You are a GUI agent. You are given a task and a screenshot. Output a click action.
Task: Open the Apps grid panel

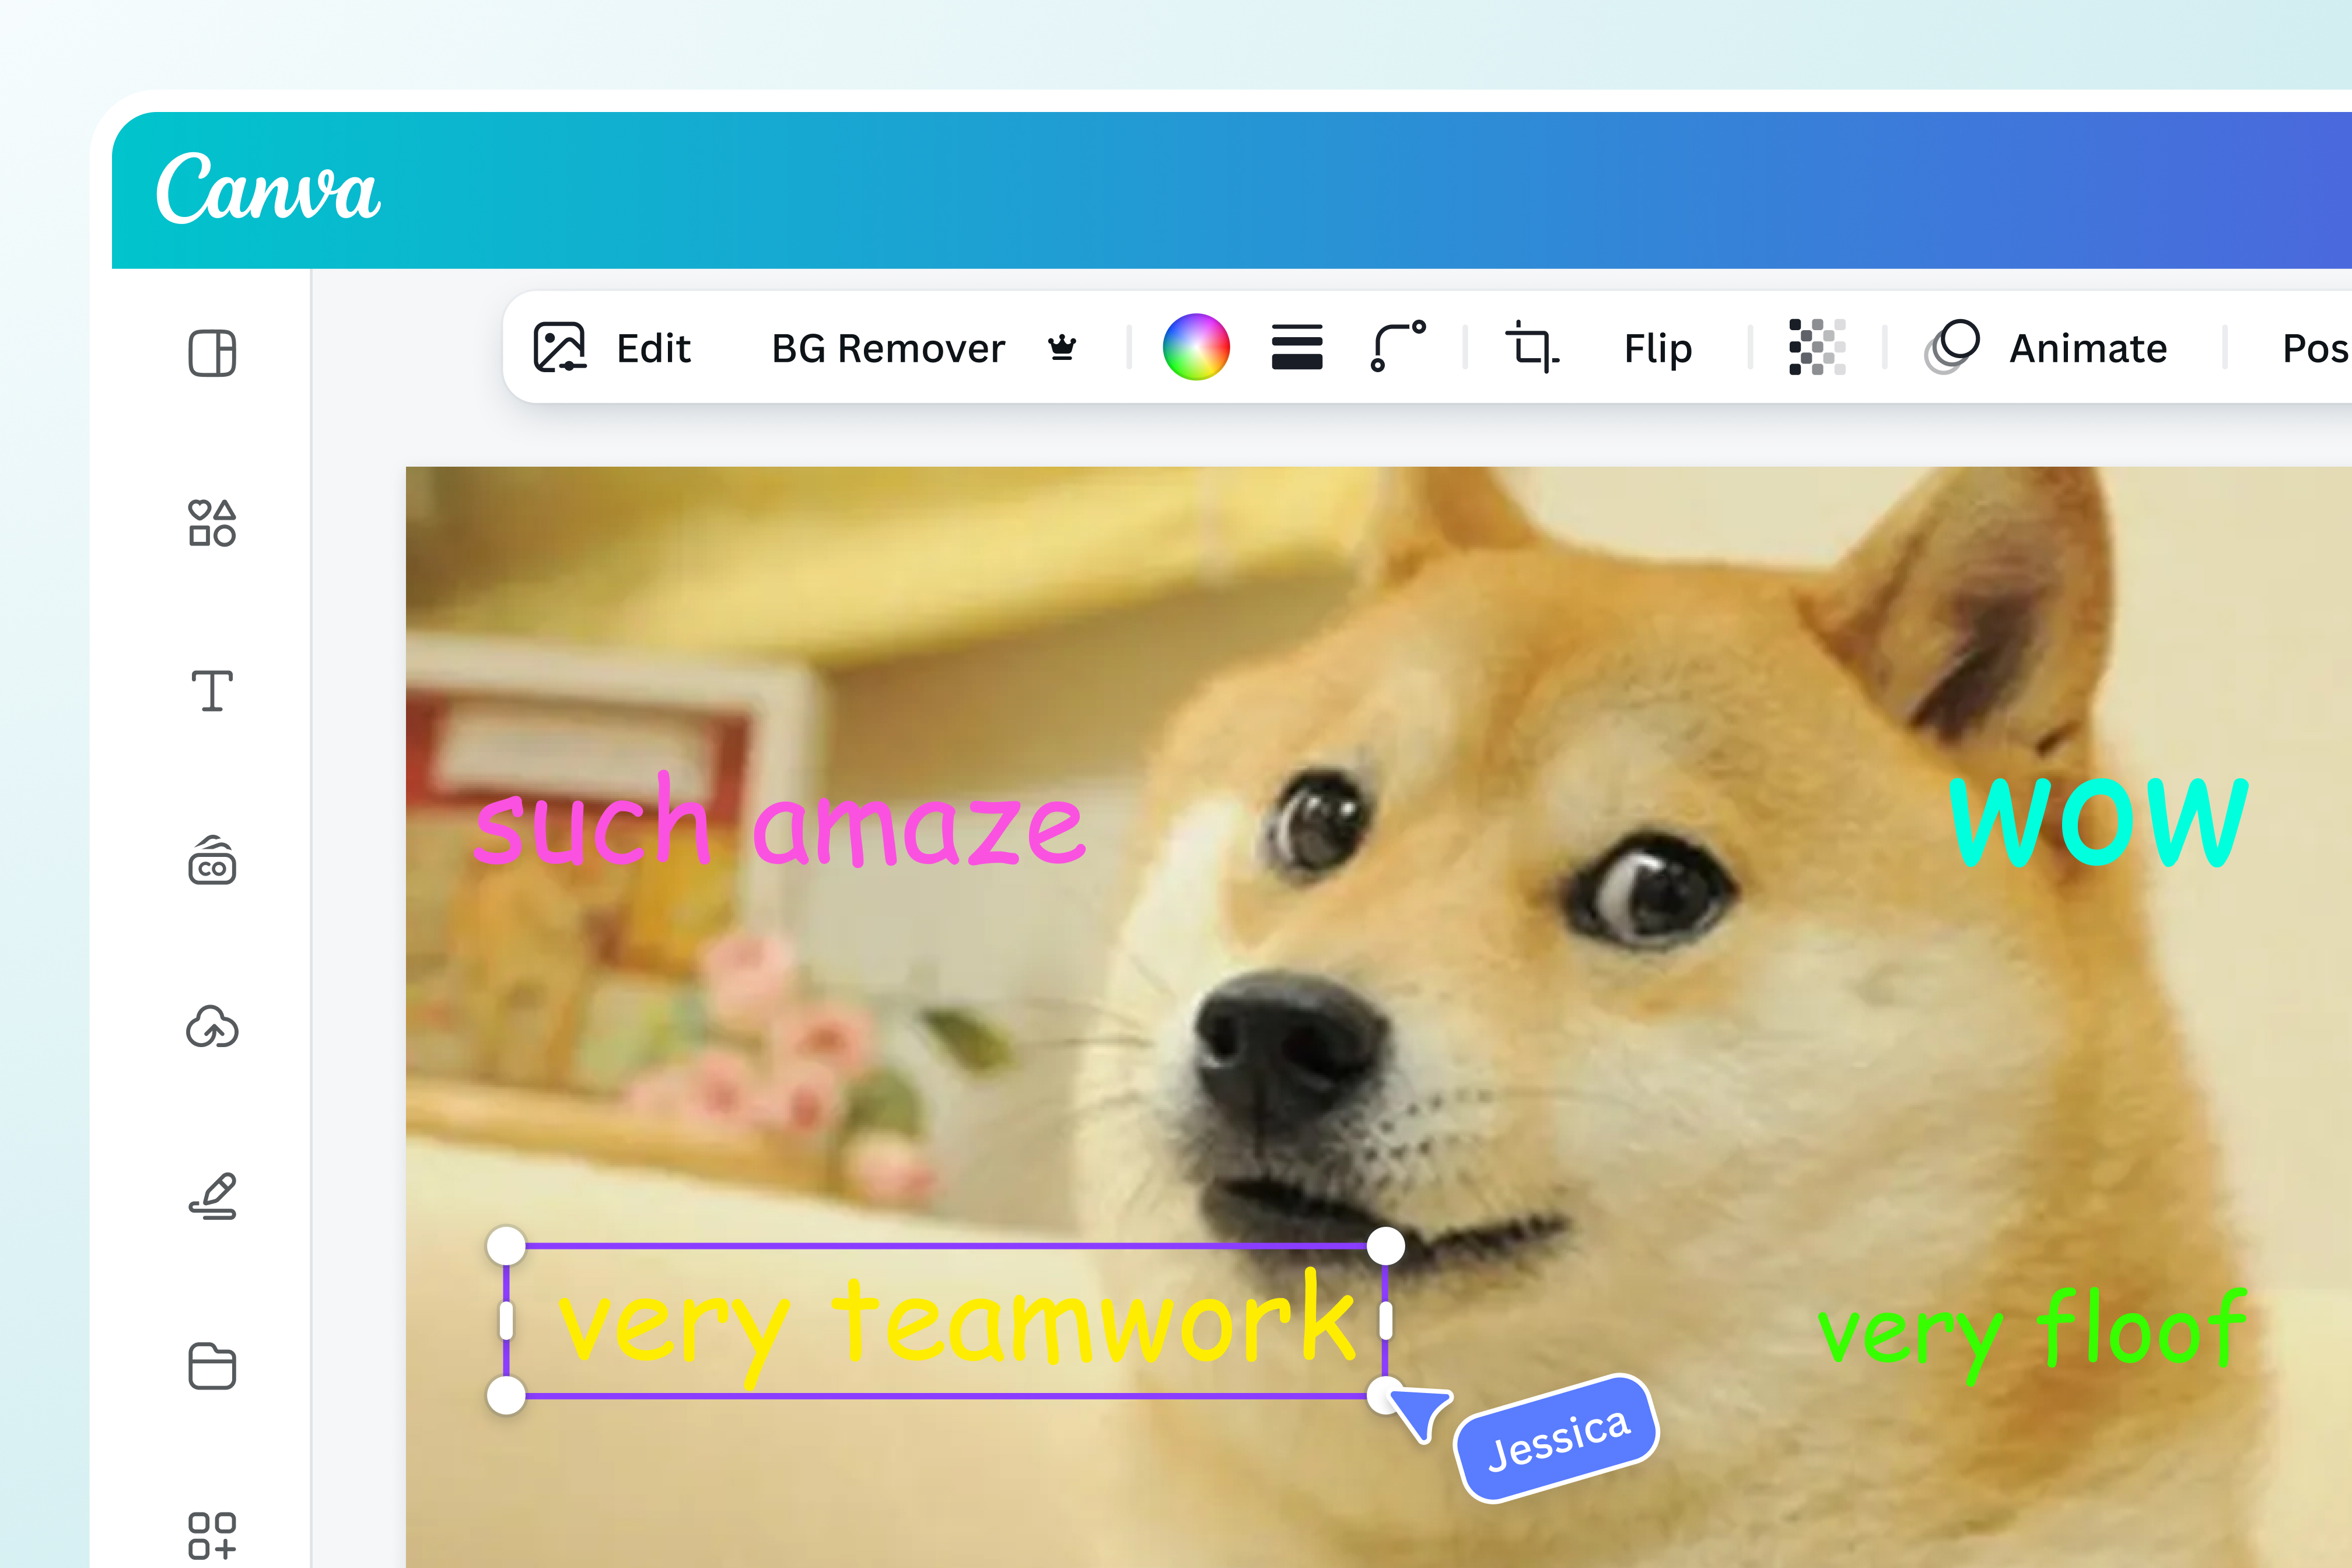point(212,1535)
